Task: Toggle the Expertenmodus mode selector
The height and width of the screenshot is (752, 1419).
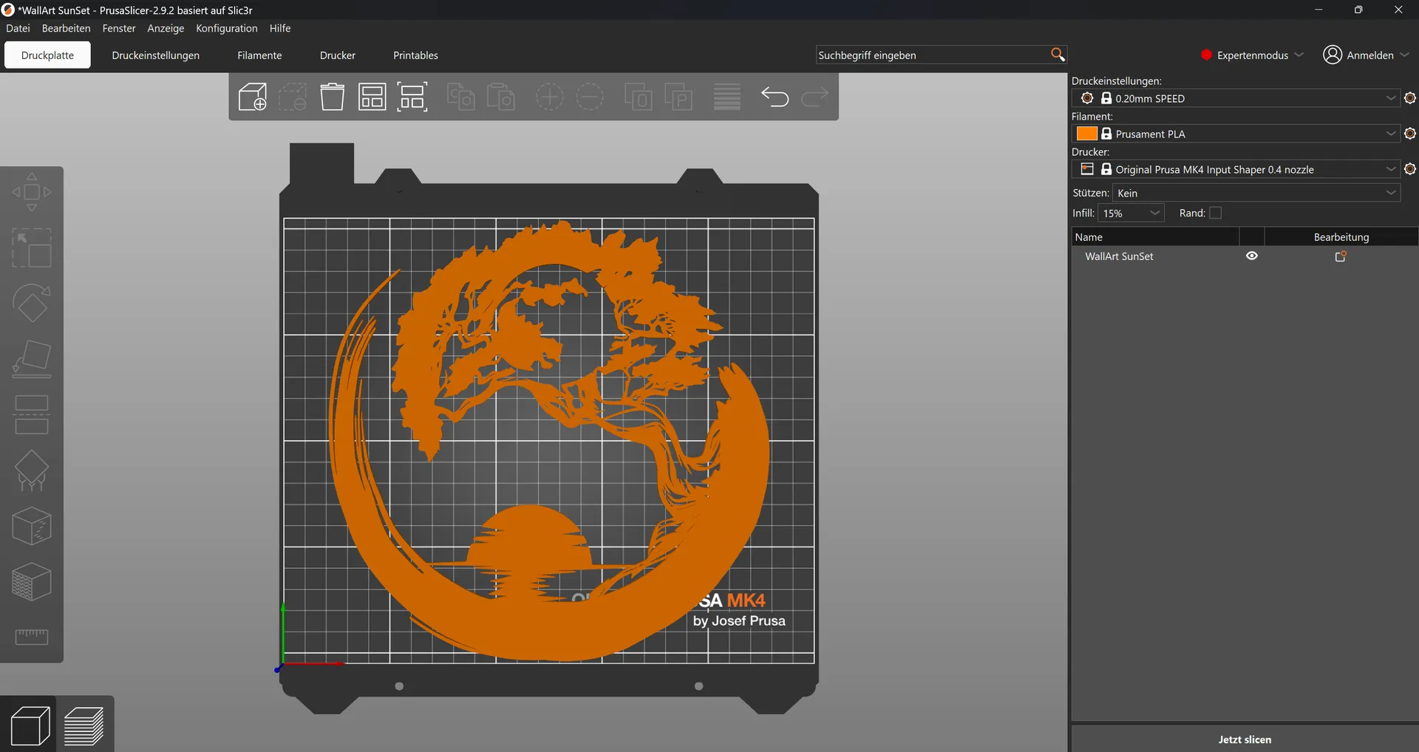Action: [x=1252, y=55]
